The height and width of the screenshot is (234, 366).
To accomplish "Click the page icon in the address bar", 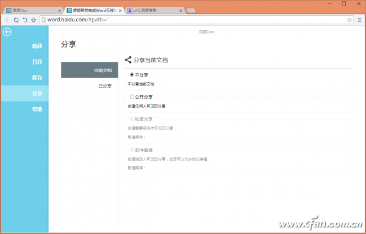I will [43, 20].
